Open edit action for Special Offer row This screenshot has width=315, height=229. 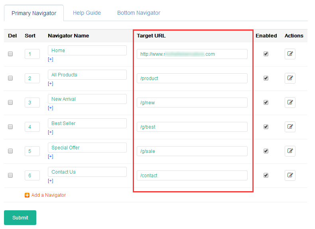point(290,151)
